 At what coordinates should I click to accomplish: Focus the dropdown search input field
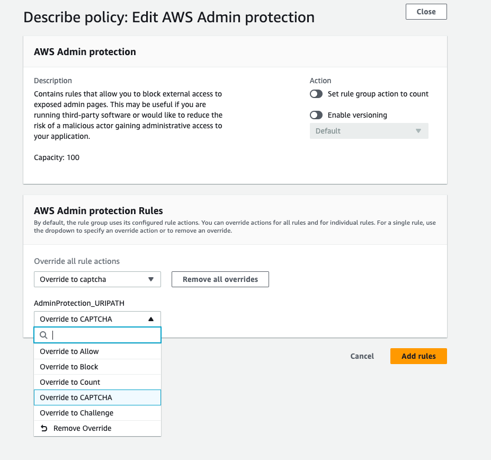point(97,335)
